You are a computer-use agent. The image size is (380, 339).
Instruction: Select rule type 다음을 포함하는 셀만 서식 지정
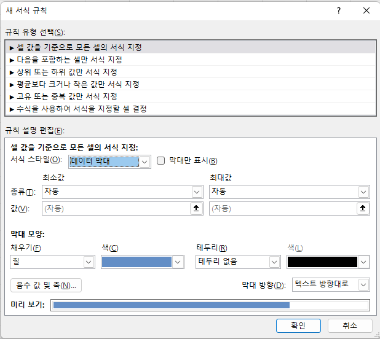tap(191, 60)
